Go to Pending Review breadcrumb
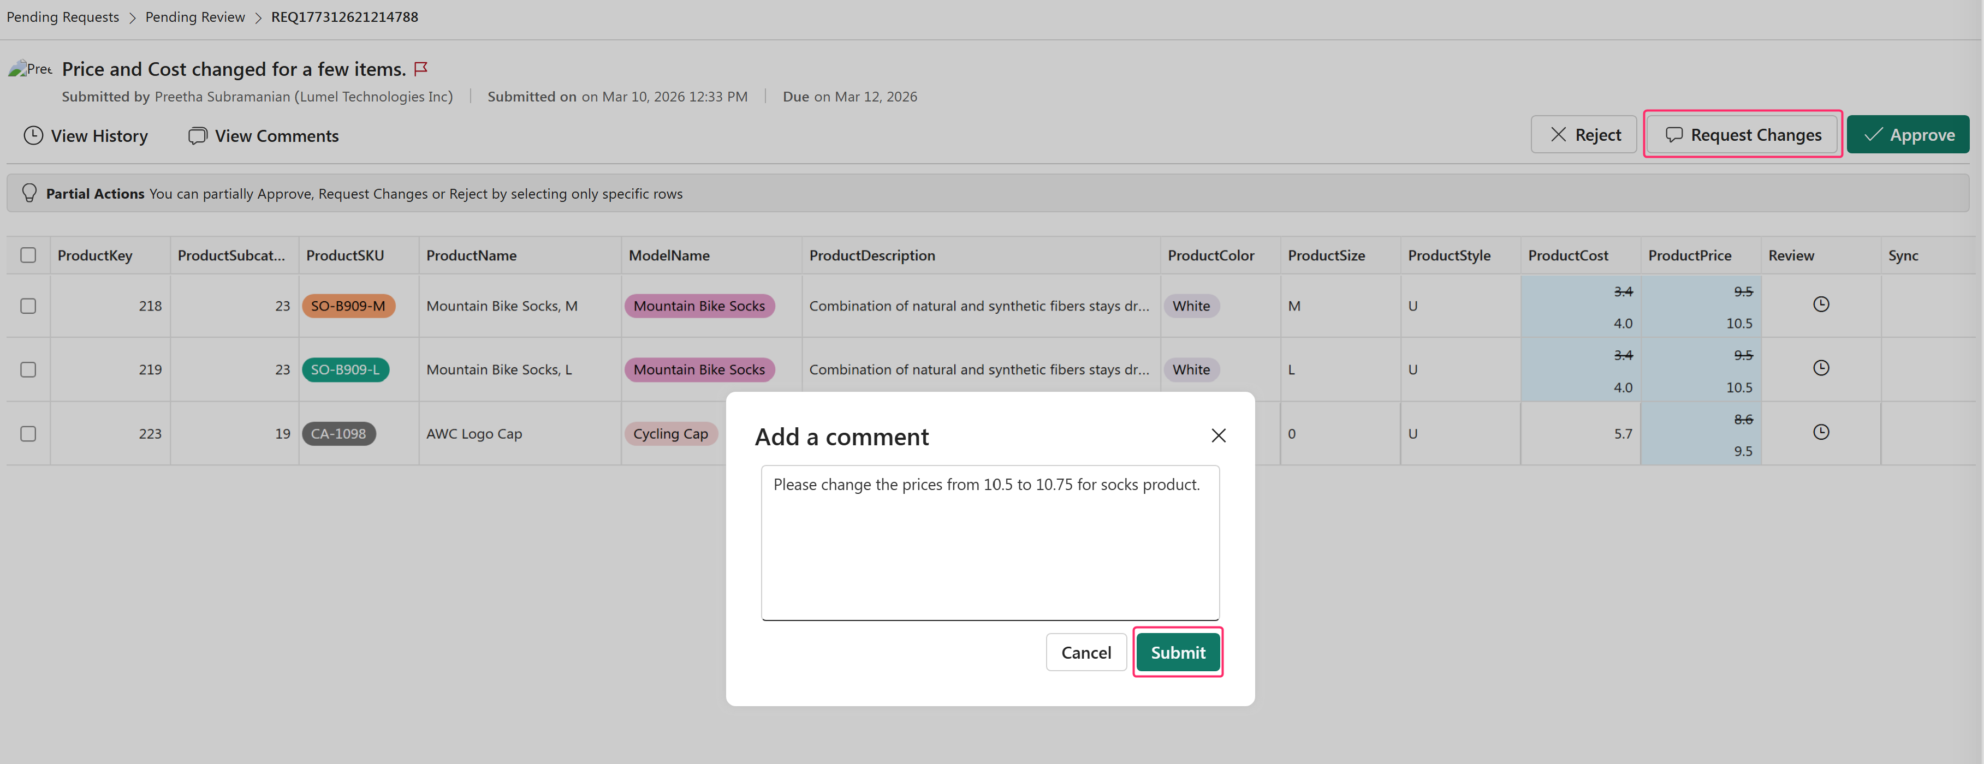The image size is (1984, 764). [195, 17]
